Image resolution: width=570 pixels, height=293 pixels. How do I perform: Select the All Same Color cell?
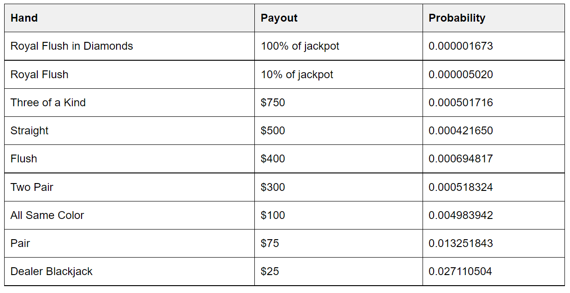coord(129,215)
